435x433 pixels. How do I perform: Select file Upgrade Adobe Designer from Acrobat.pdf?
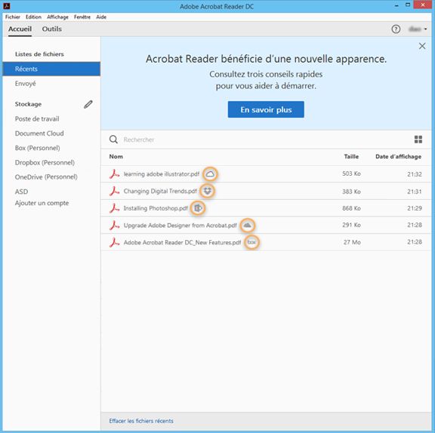click(180, 226)
